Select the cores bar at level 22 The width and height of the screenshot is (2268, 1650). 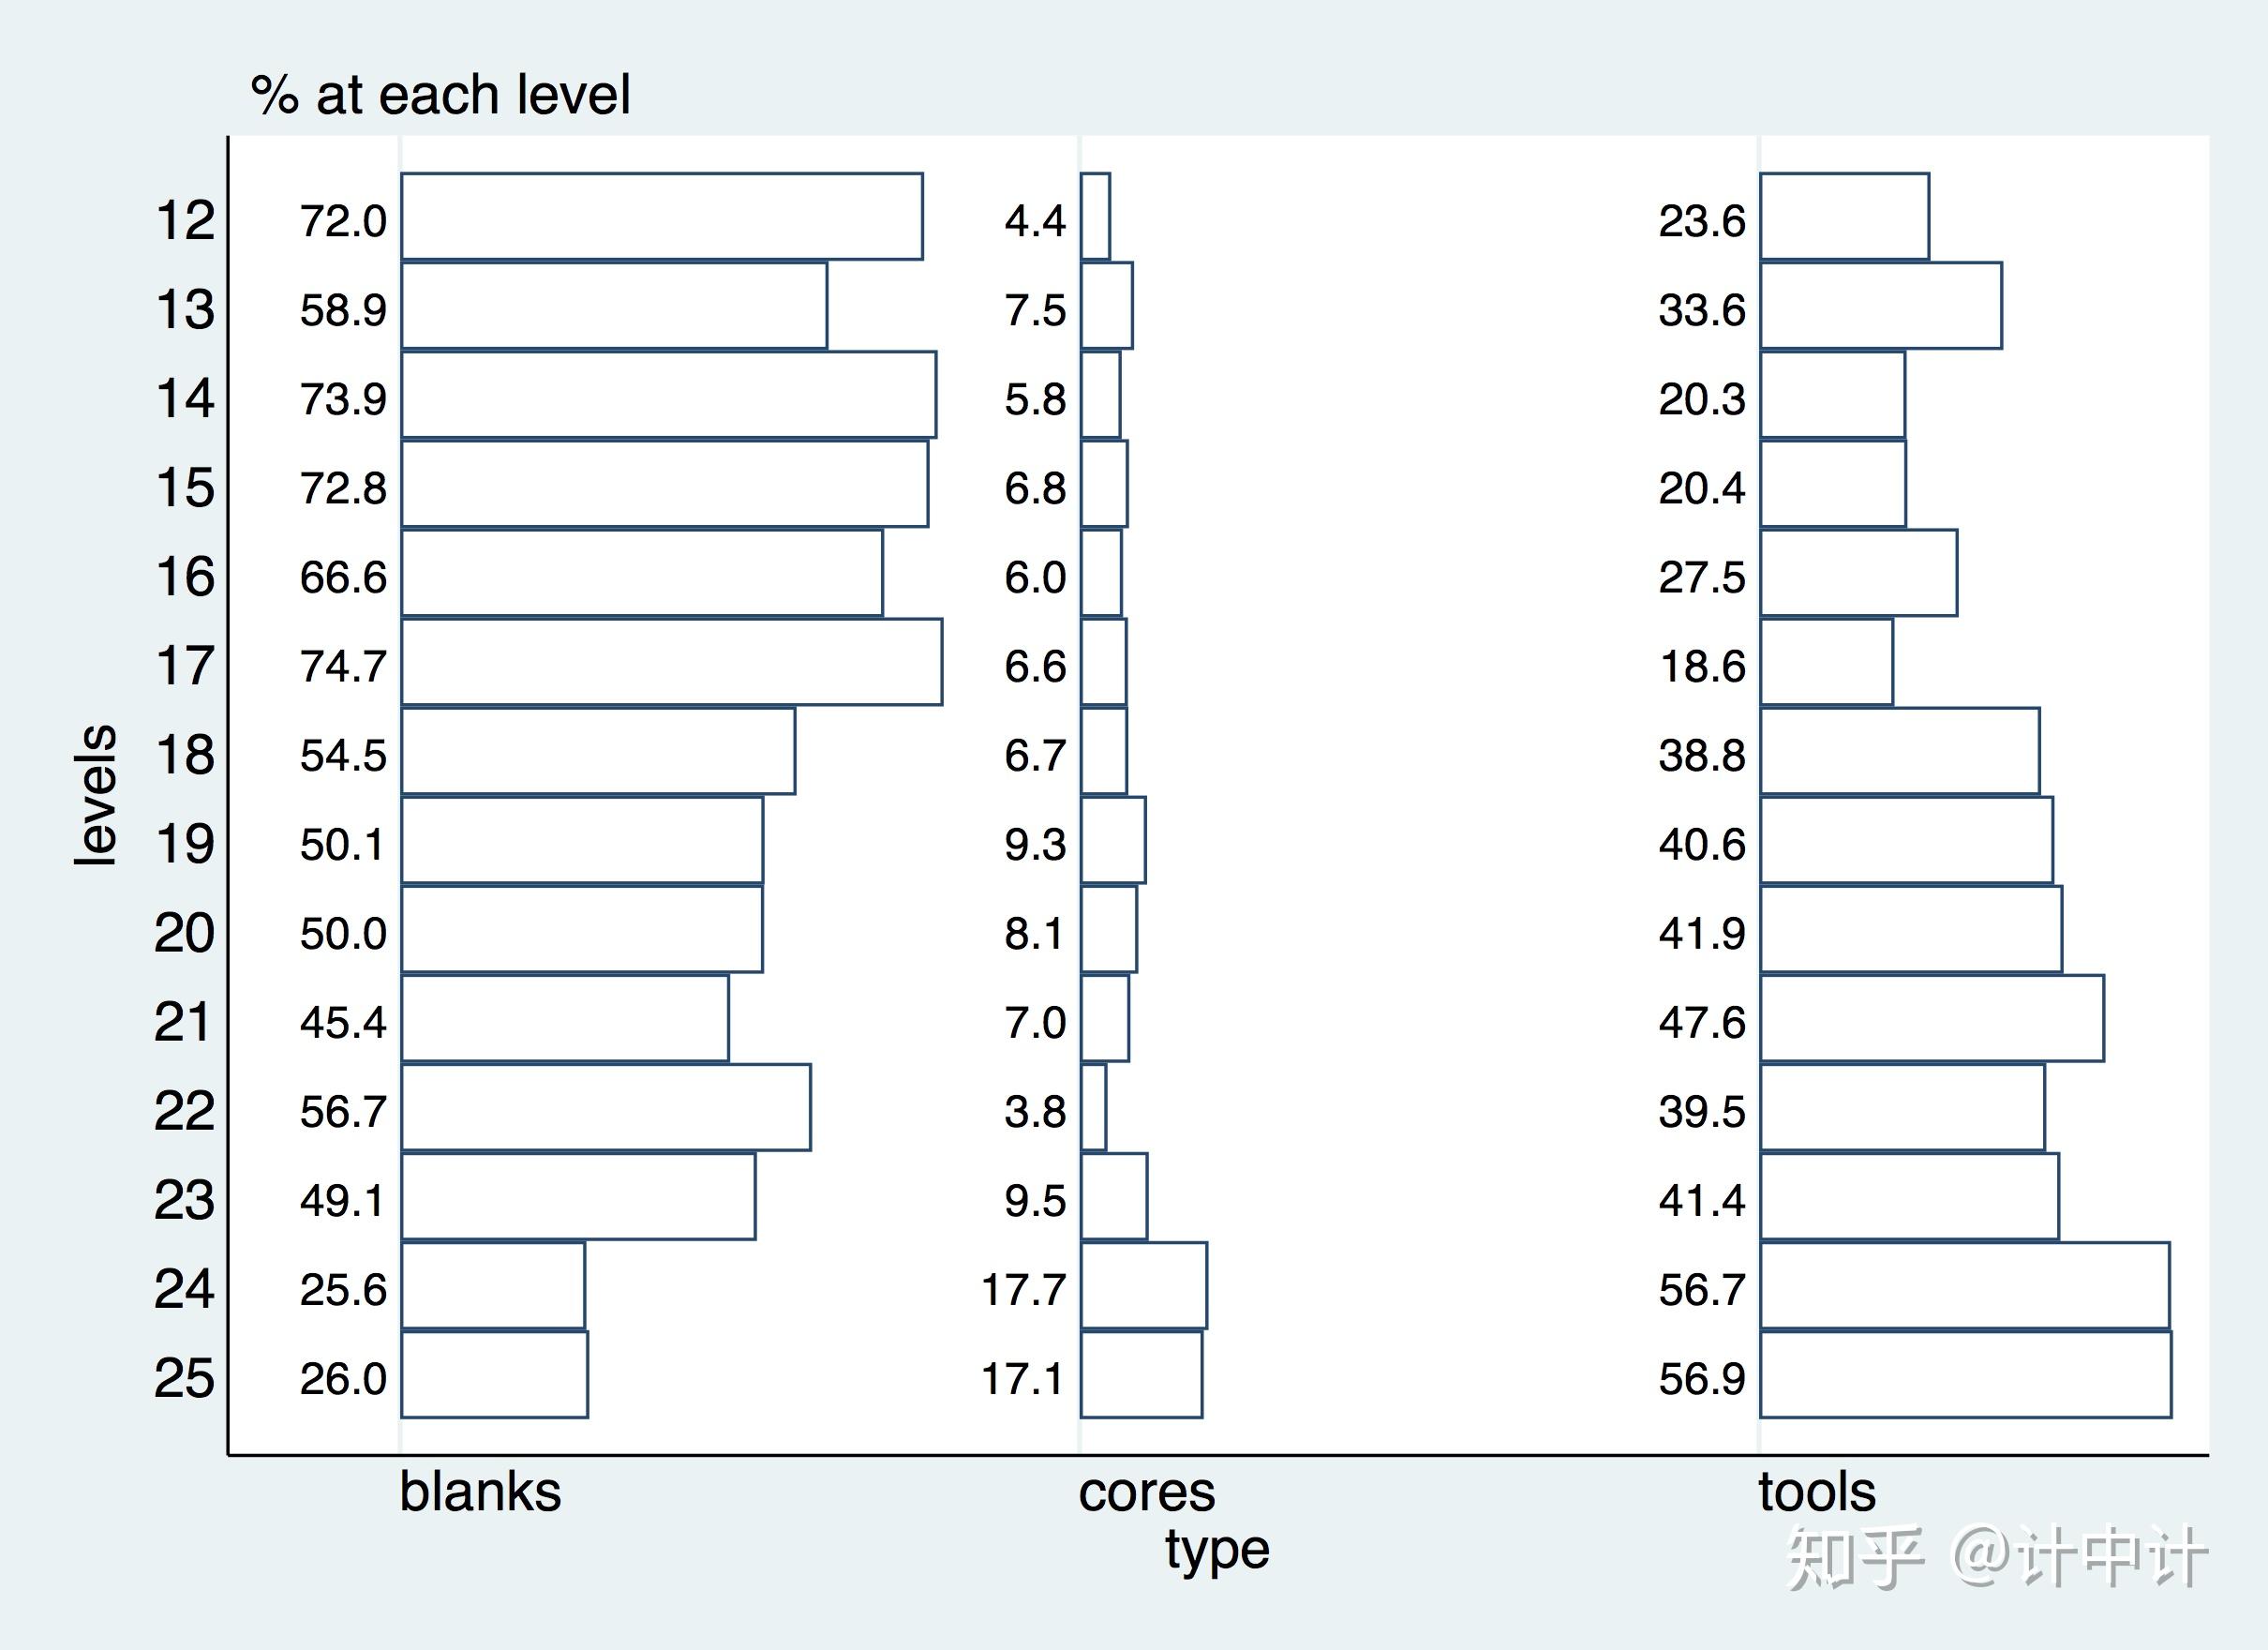(x=1093, y=1108)
